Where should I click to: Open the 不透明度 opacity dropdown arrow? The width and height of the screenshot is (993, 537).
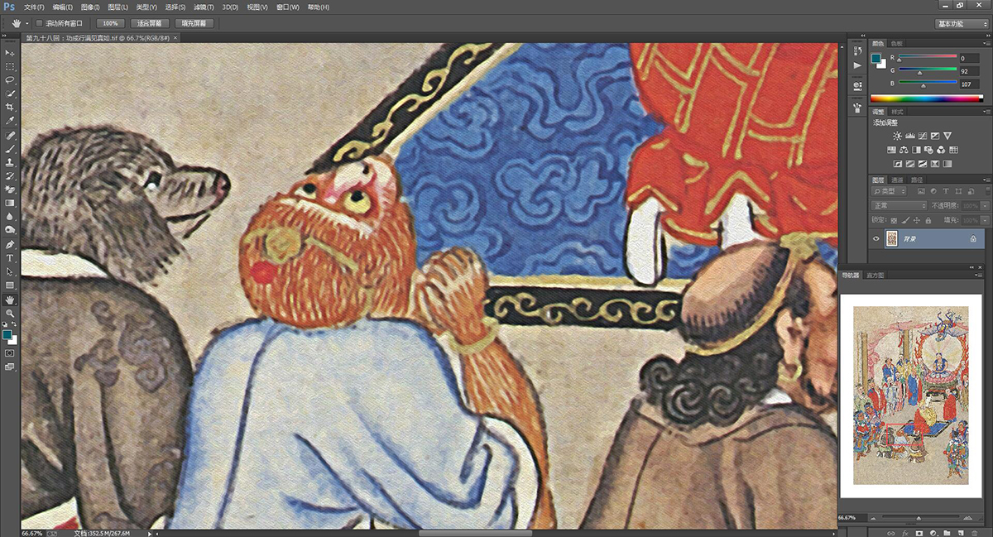pyautogui.click(x=985, y=205)
